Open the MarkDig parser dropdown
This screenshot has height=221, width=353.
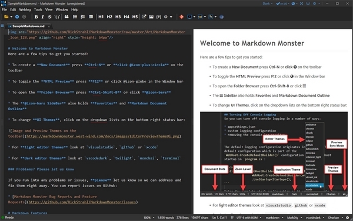click(x=294, y=217)
